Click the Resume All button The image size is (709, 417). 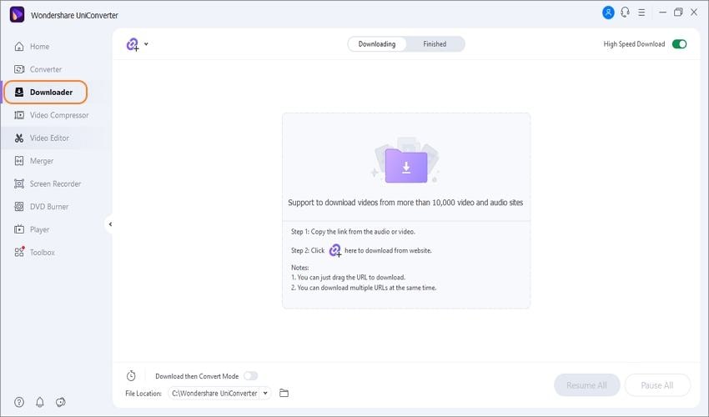[587, 384]
